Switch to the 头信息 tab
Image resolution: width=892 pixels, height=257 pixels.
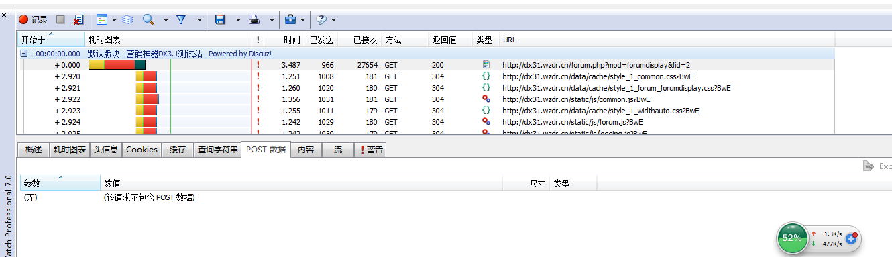(106, 150)
